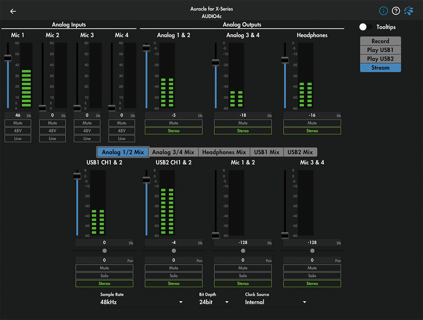This screenshot has height=320, width=423.
Task: Click the Headphones fader handle
Action: click(285, 60)
